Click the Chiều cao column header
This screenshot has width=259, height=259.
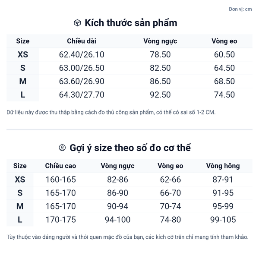click(60, 166)
